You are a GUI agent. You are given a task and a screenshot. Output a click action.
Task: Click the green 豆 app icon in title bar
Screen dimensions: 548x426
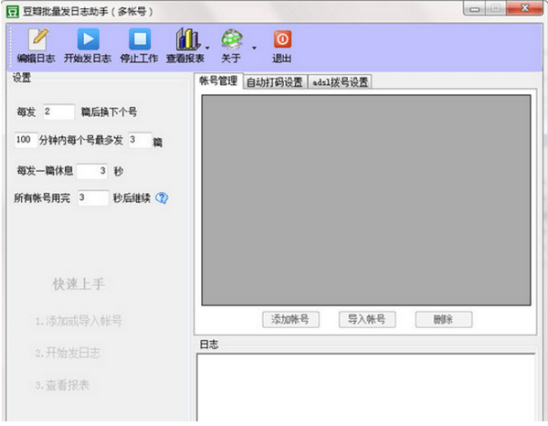[x=13, y=12]
